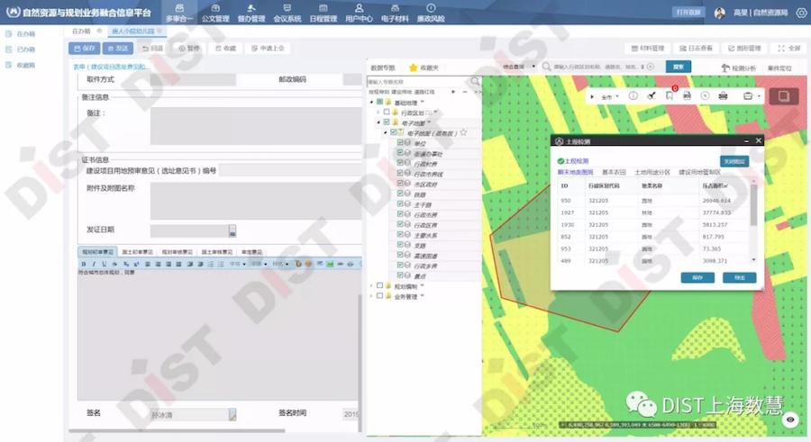This screenshot has width=811, height=442.
Task: Click the dark layer-switch square button on map
Action: pyautogui.click(x=784, y=96)
